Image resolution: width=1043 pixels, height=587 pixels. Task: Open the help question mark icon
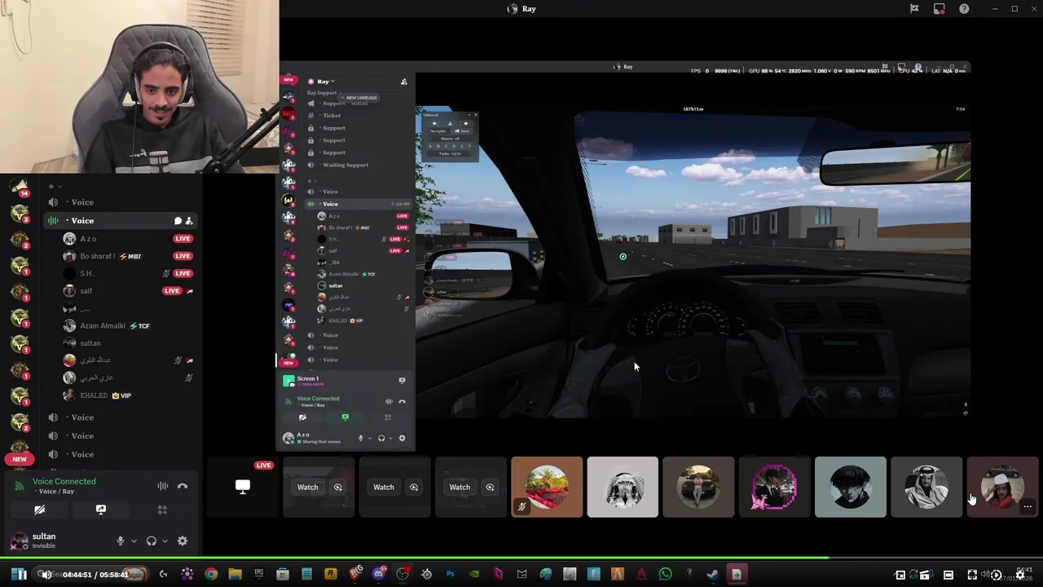pyautogui.click(x=964, y=9)
